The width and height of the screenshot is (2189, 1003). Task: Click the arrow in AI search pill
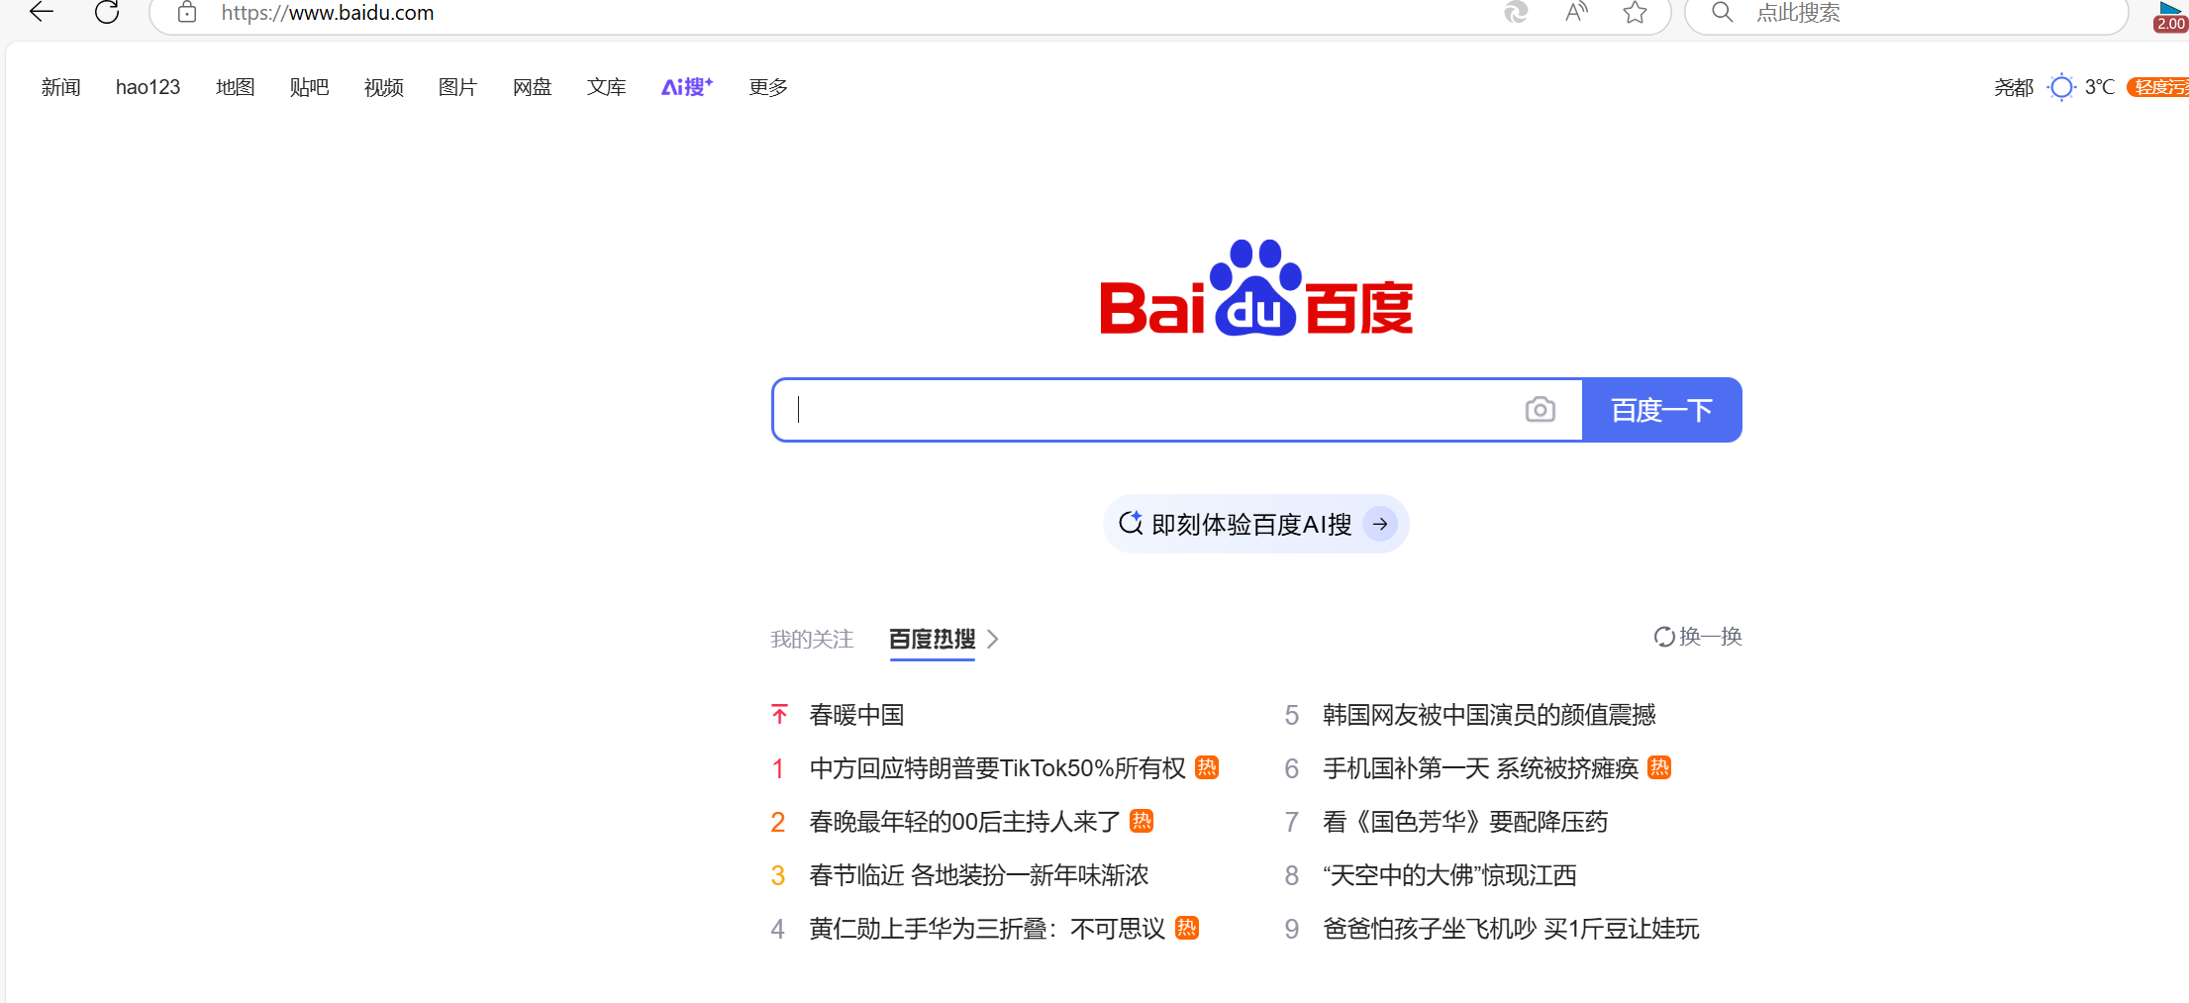pyautogui.click(x=1380, y=524)
